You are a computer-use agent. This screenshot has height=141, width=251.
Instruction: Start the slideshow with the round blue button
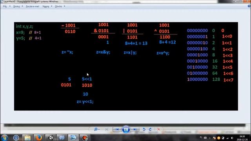[126, 129]
